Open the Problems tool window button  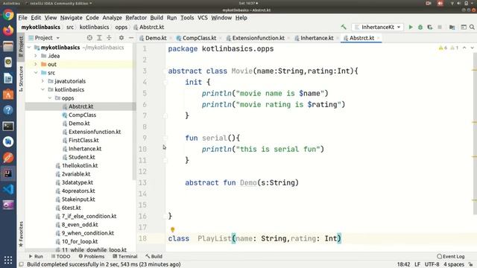tap(91, 256)
